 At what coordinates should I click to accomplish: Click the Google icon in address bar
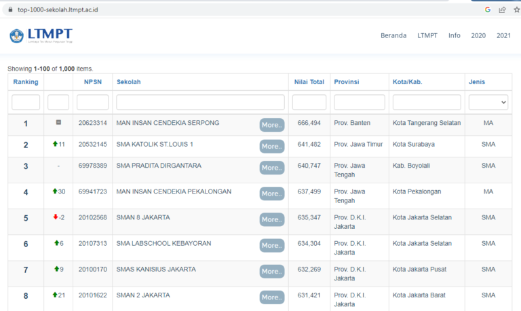click(488, 10)
